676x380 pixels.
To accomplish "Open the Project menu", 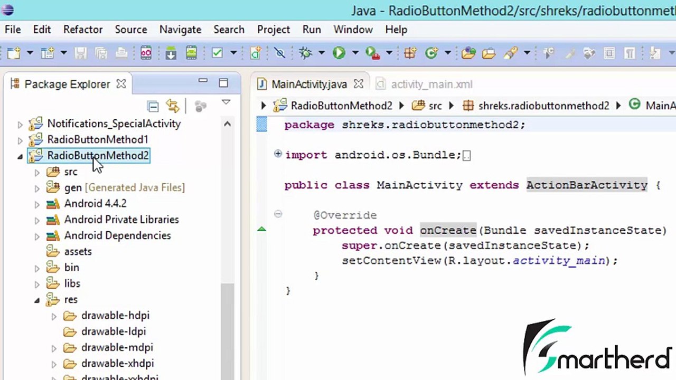I will tap(274, 30).
